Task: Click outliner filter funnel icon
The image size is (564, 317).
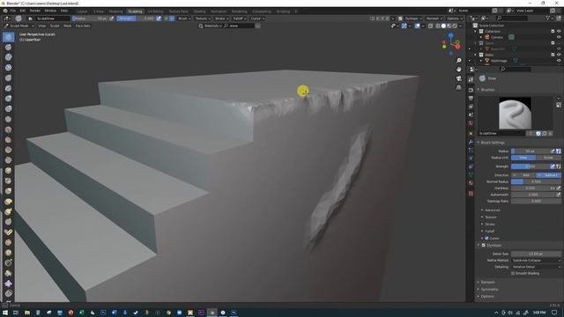Action: click(x=548, y=18)
